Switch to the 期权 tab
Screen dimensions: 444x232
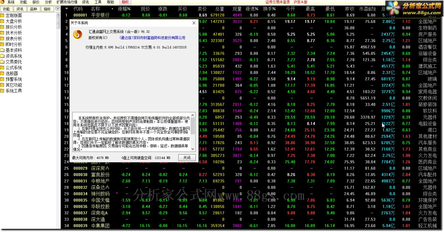(x=125, y=2)
